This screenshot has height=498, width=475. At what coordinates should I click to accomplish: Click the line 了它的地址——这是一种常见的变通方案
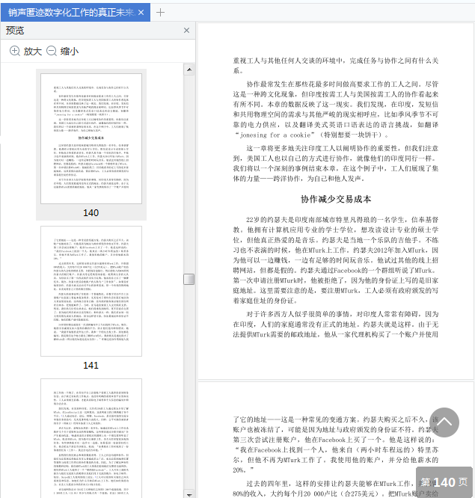(x=336, y=419)
